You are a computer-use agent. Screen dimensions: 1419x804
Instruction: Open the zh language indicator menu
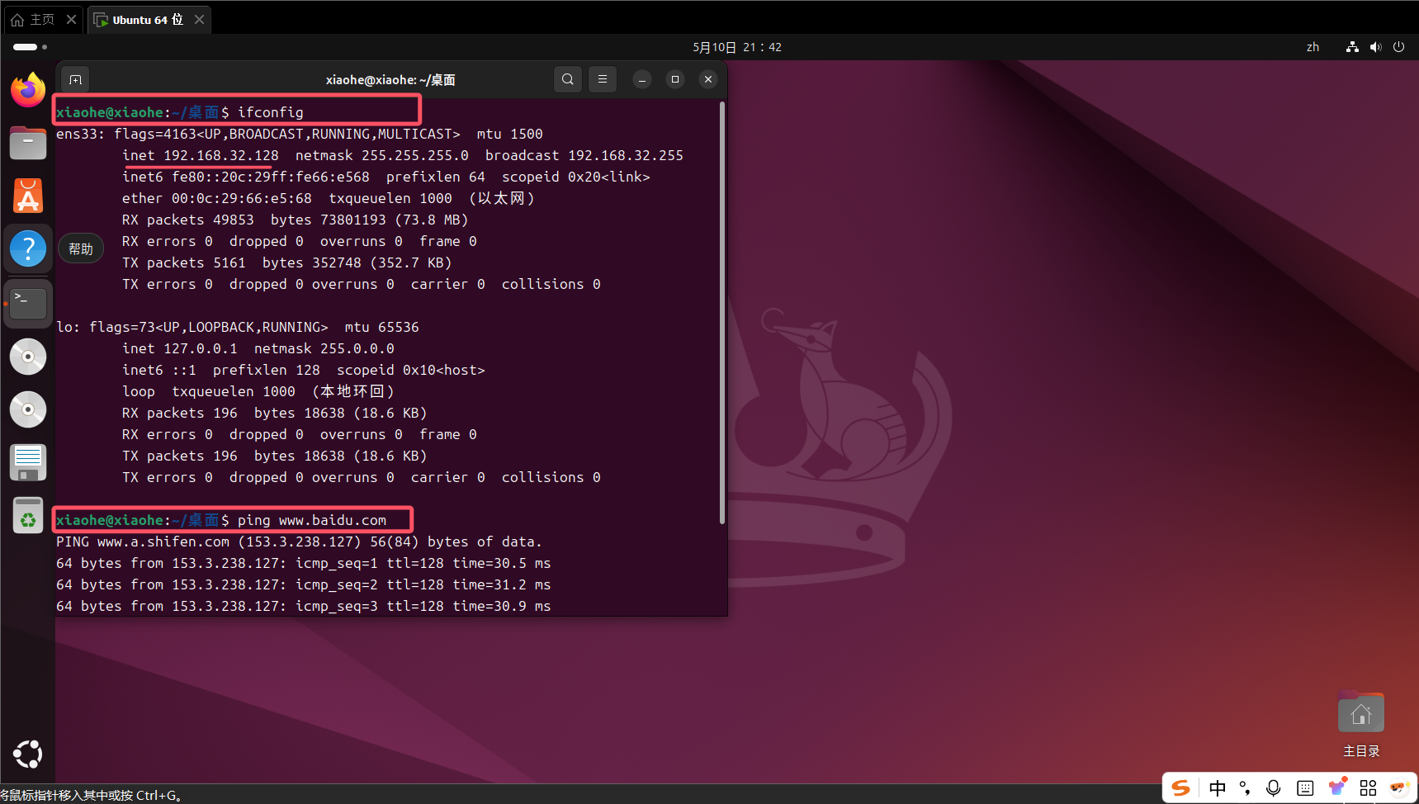pos(1312,47)
